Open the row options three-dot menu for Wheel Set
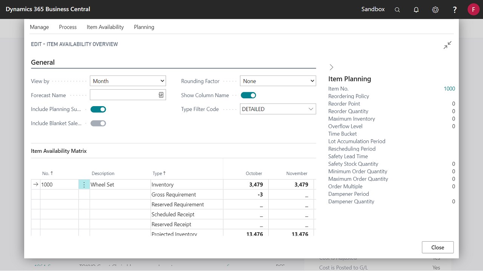 click(84, 184)
